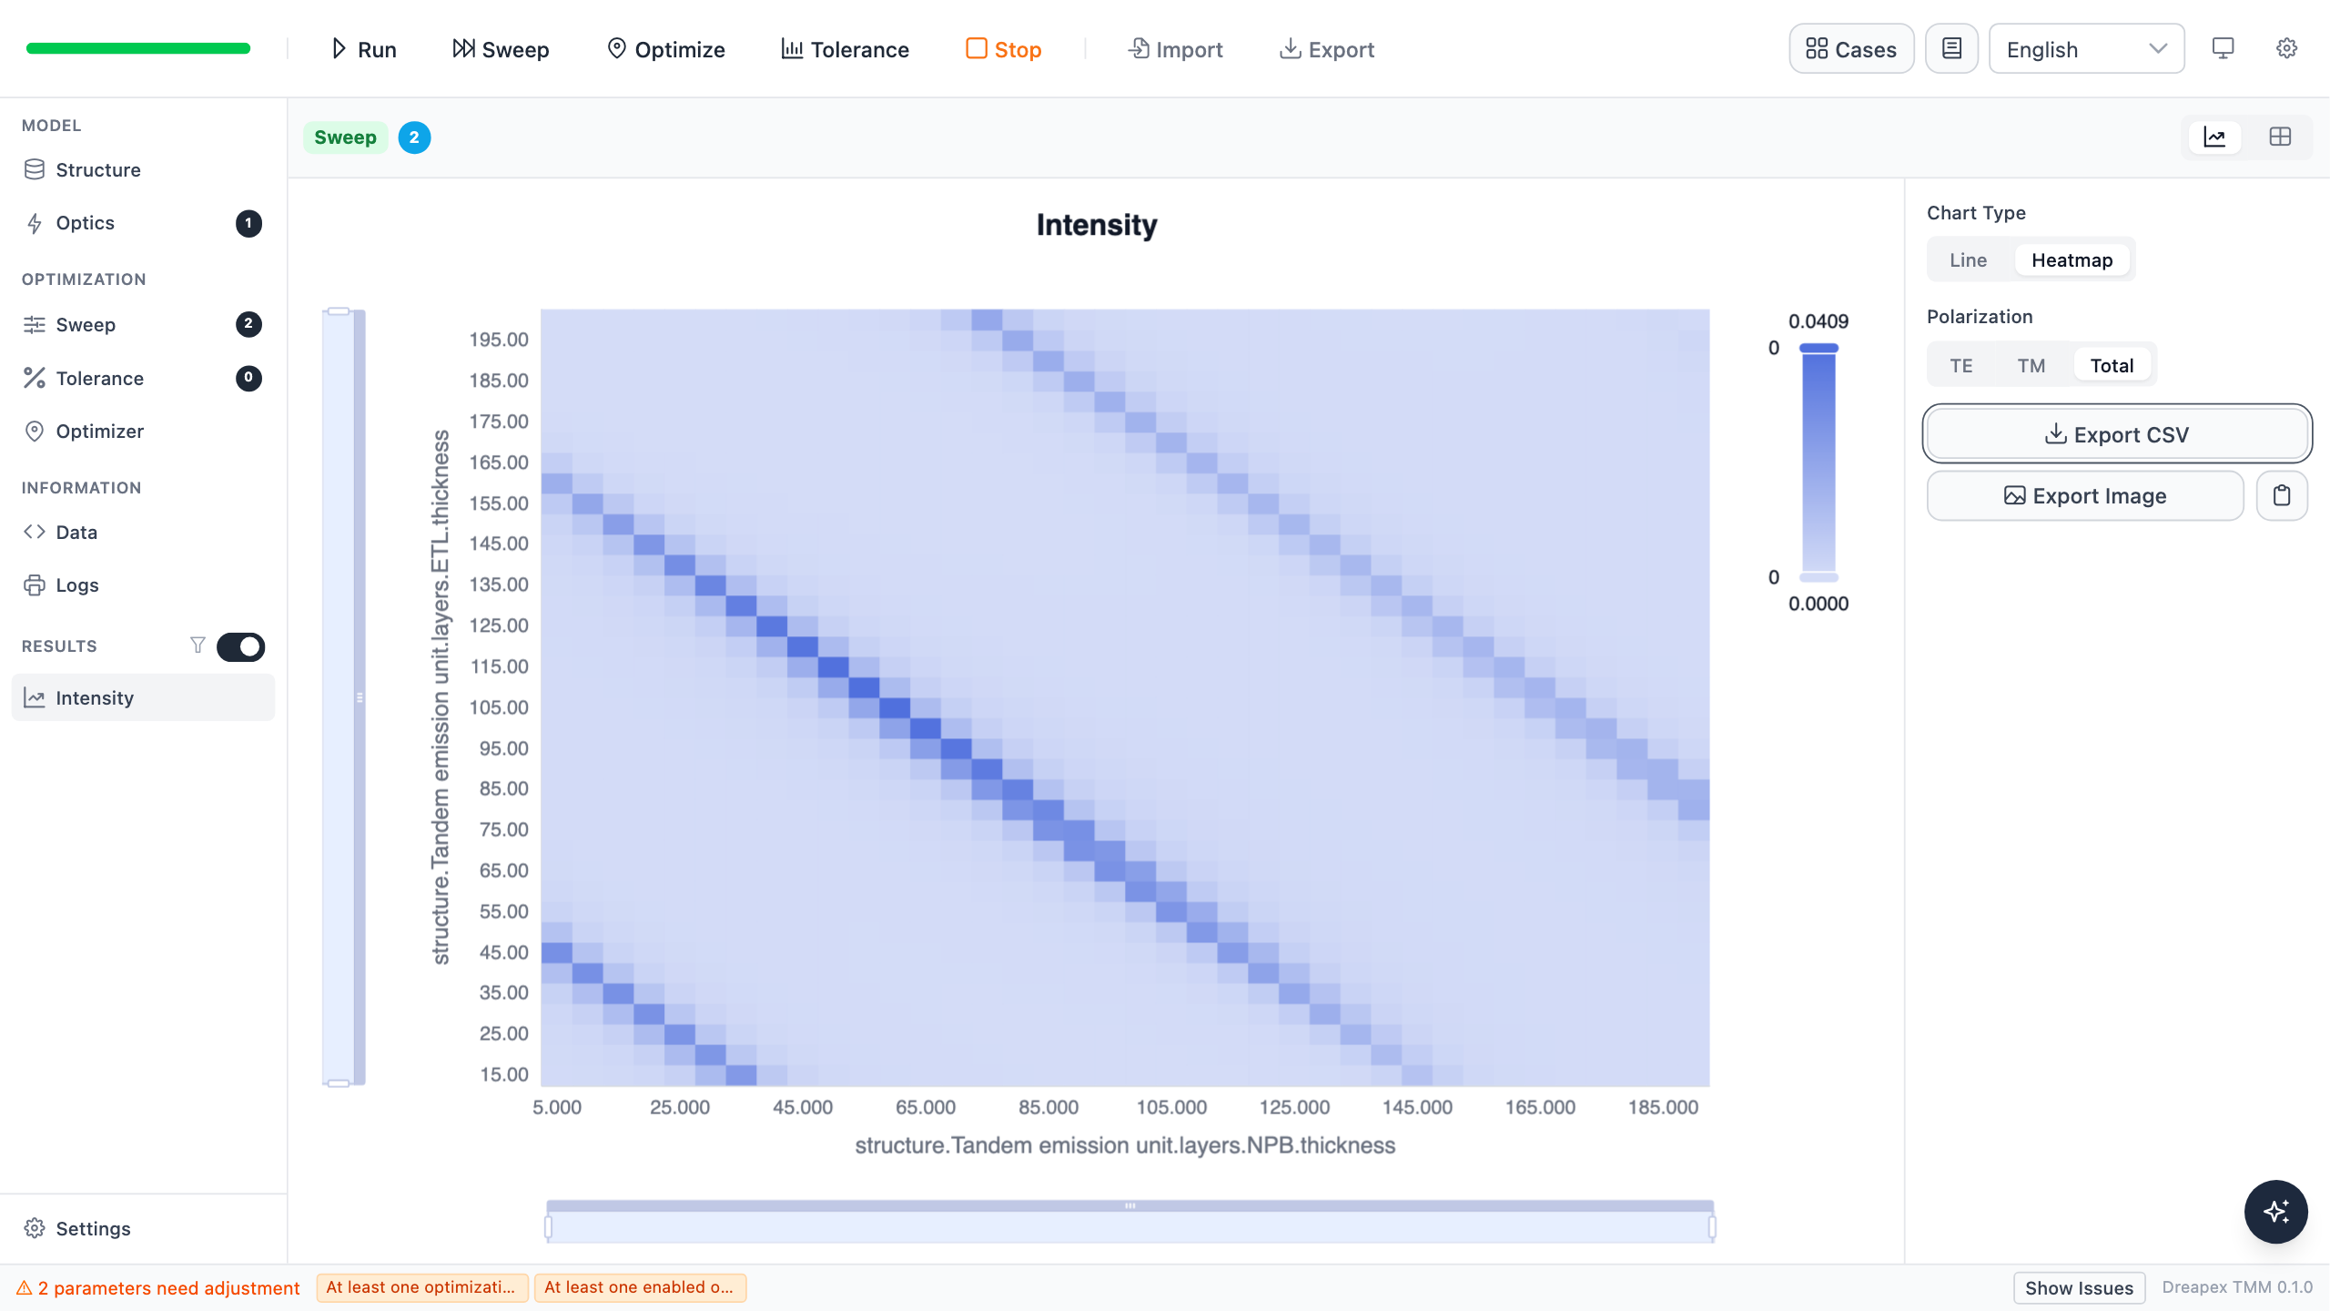
Task: Open Structure in the sidebar
Action: pyautogui.click(x=143, y=170)
